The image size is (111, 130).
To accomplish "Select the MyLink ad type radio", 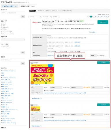I will coord(1,24).
